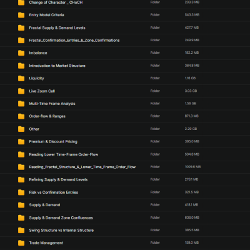The image size is (250, 250).
Task: Open the Supply & Demand folder name
Action: tap(44, 205)
